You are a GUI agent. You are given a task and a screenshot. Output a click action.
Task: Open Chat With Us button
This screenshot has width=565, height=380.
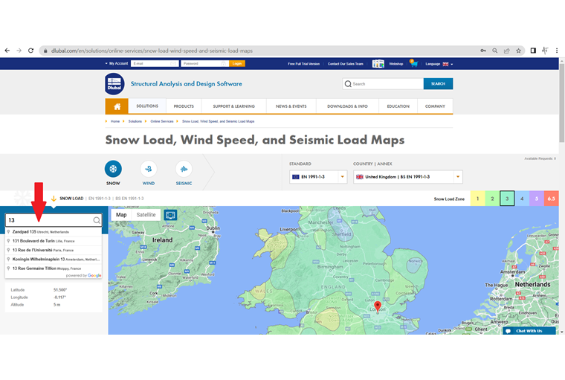tap(529, 331)
